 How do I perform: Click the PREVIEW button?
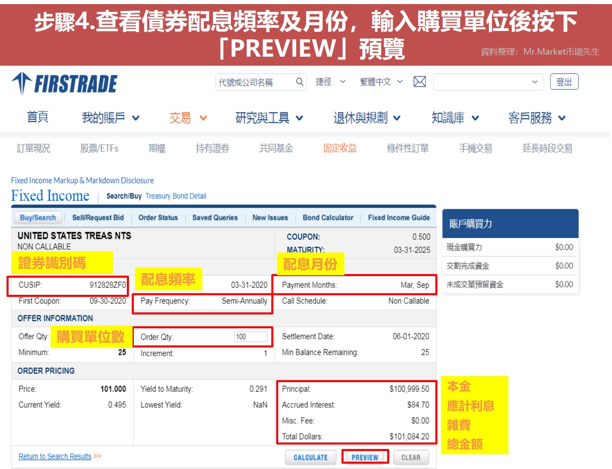(x=365, y=458)
